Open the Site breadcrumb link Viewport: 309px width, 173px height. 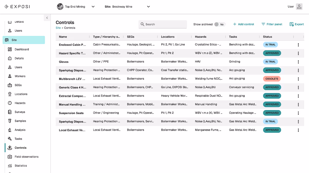point(58,28)
